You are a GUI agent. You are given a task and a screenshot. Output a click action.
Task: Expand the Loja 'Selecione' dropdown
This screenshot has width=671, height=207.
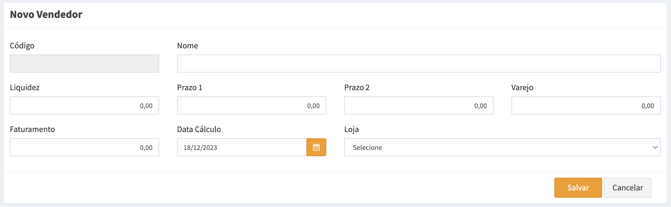502,147
